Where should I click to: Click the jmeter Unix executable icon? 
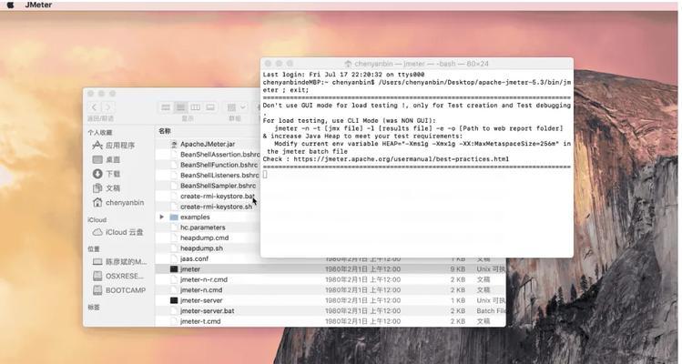pos(174,269)
